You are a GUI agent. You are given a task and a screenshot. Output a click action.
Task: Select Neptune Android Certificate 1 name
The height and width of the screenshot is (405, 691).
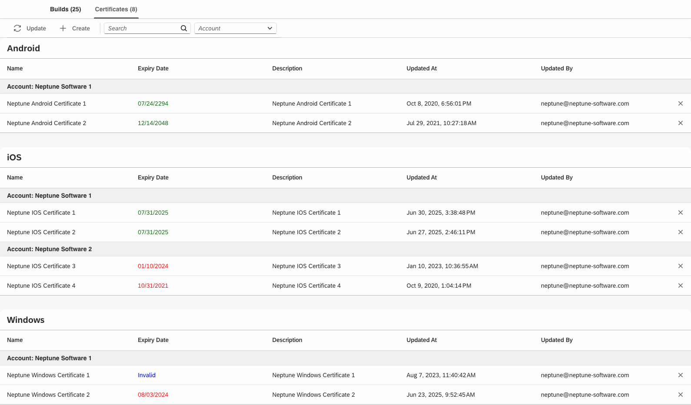[47, 103]
